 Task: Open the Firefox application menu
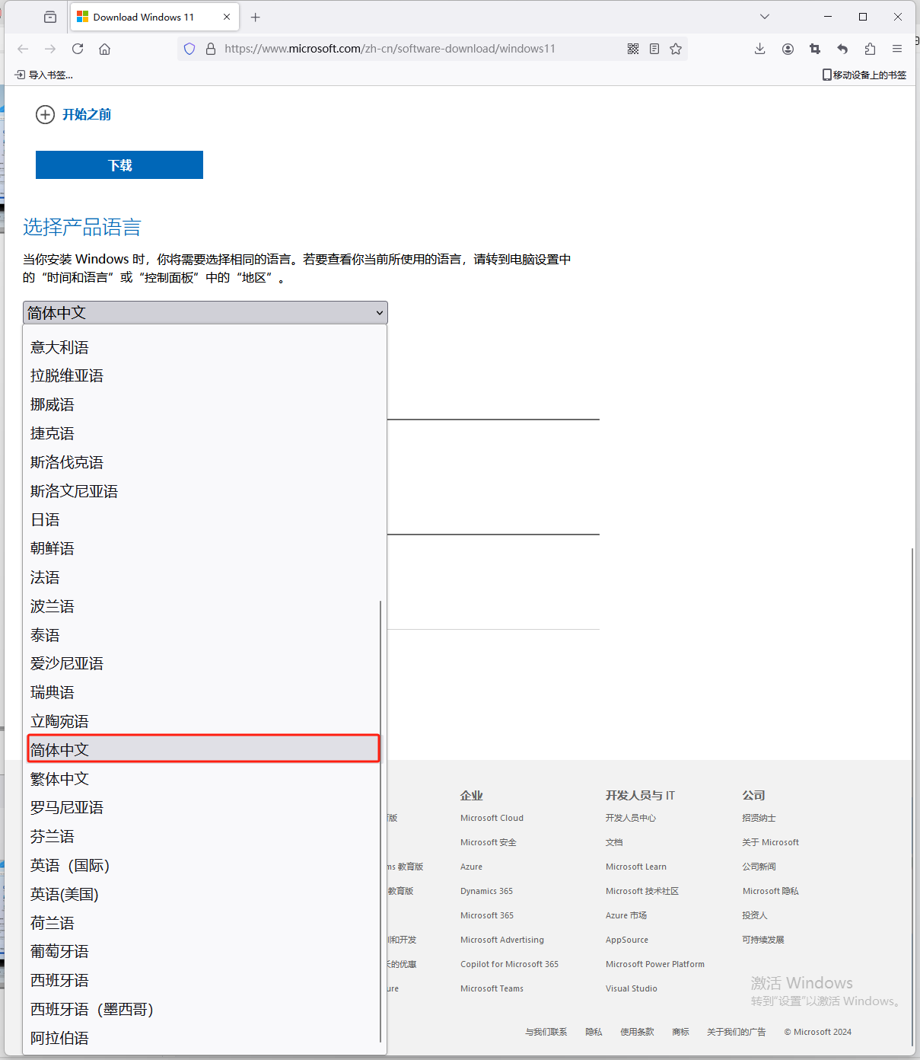point(897,49)
